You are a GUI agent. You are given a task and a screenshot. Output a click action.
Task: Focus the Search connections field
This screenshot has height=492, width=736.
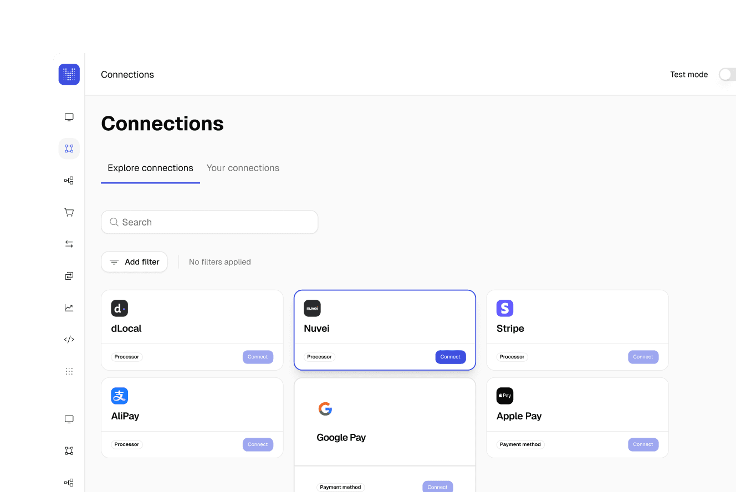209,222
